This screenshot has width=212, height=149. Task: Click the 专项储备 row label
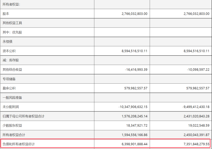9,79
